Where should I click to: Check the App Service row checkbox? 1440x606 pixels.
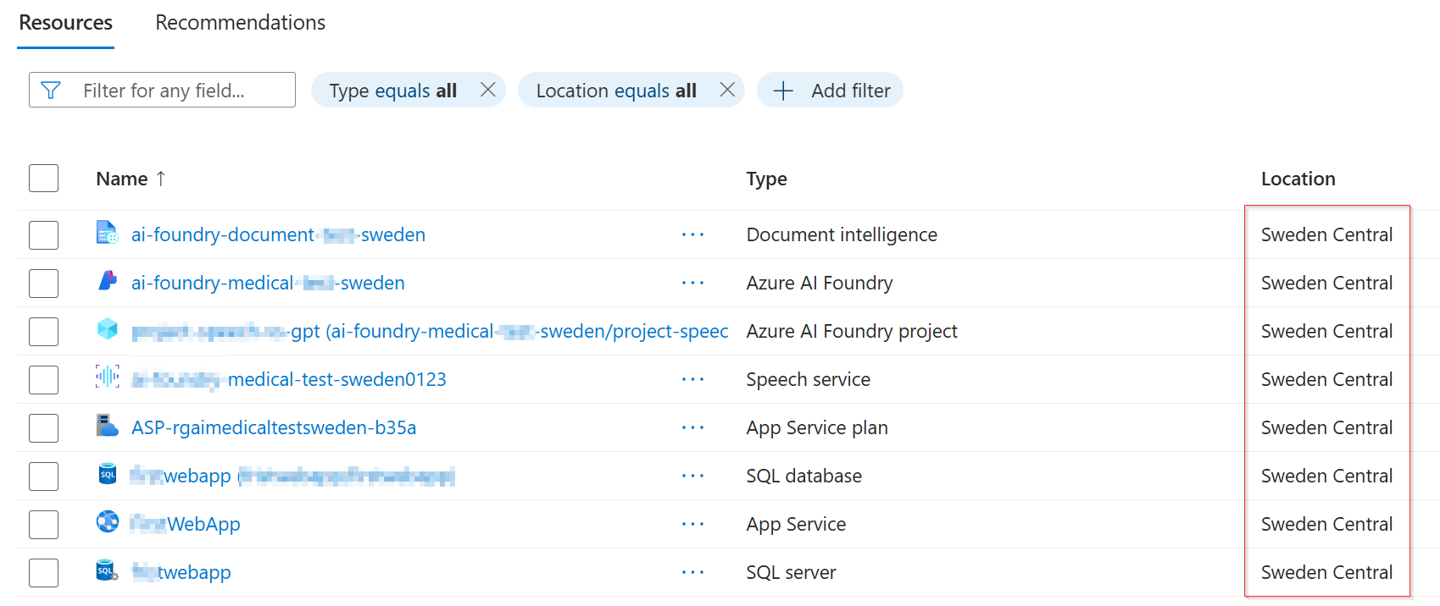[43, 524]
